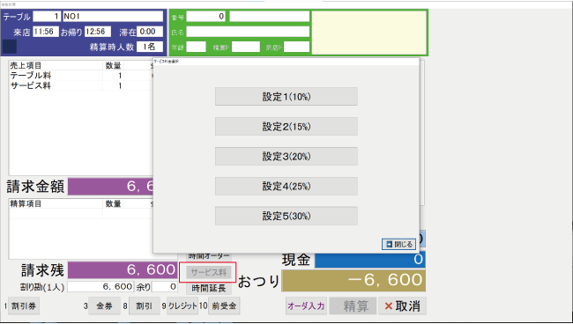Click the 請求残 amount display
The width and height of the screenshot is (573, 324).
point(123,270)
